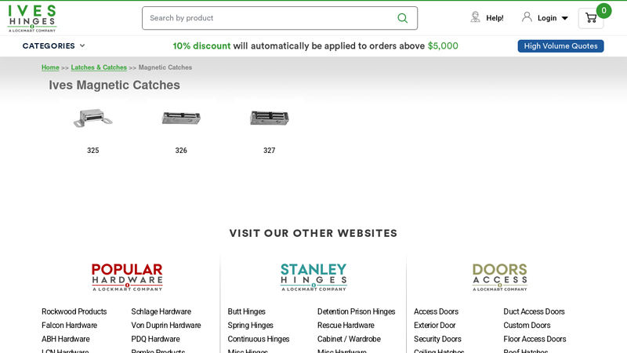Open the Popular Hardware logo
The width and height of the screenshot is (627, 353).
pyautogui.click(x=127, y=277)
